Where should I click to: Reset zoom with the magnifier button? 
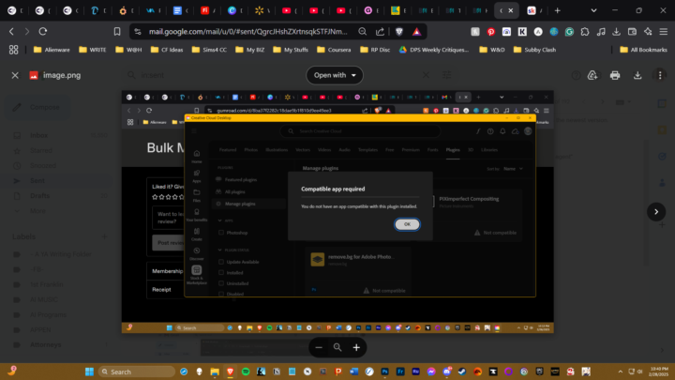[x=337, y=348]
